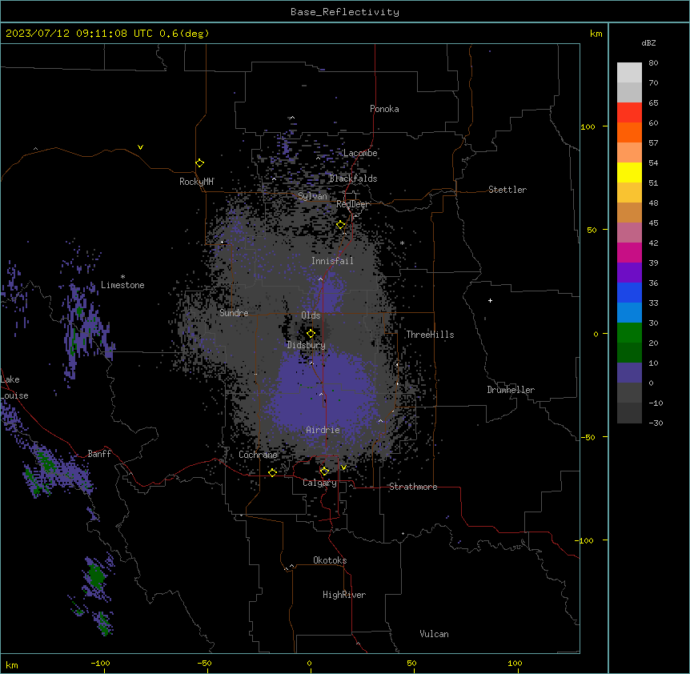Pick the violet 36-39 dBZ legend swatch
The image size is (690, 674).
[x=629, y=273]
